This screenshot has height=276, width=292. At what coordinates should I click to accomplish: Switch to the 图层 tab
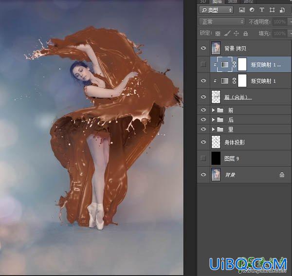point(217,1)
